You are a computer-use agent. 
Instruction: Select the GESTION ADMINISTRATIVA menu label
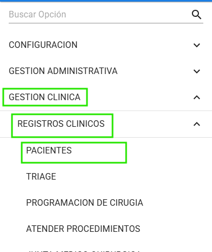point(63,71)
